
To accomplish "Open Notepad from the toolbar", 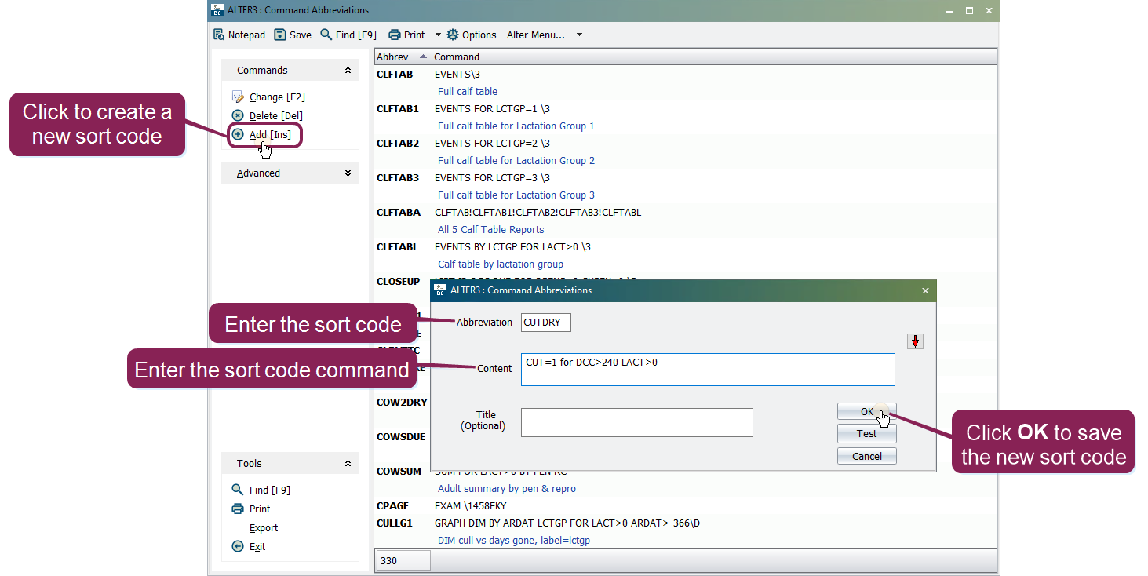I will pos(239,35).
